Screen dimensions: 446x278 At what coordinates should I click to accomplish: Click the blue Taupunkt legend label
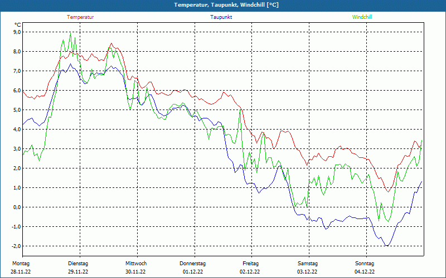click(x=221, y=17)
